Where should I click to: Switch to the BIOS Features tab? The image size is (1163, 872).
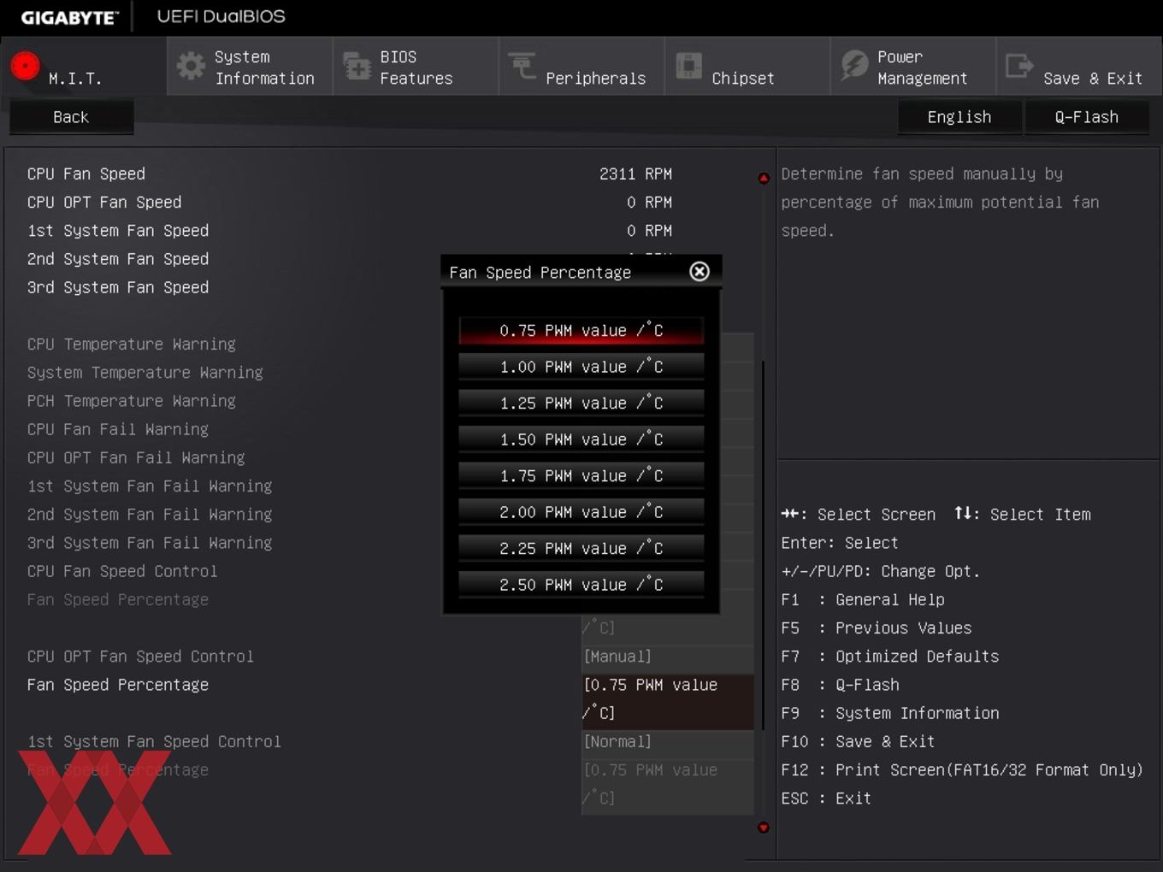pyautogui.click(x=416, y=66)
